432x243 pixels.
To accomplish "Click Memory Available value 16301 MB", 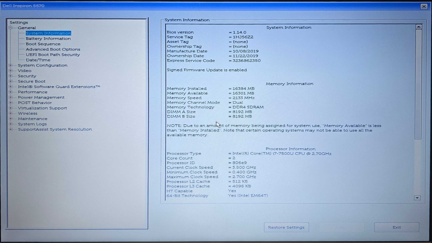I will (243, 93).
